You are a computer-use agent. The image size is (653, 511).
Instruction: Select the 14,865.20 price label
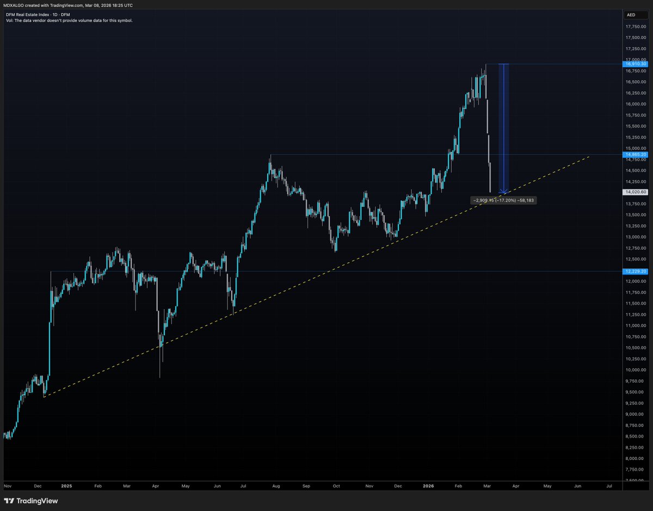point(636,155)
